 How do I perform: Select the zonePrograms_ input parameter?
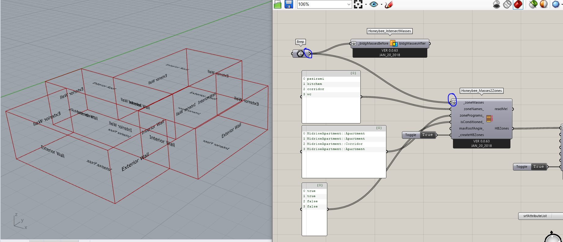[x=472, y=115]
